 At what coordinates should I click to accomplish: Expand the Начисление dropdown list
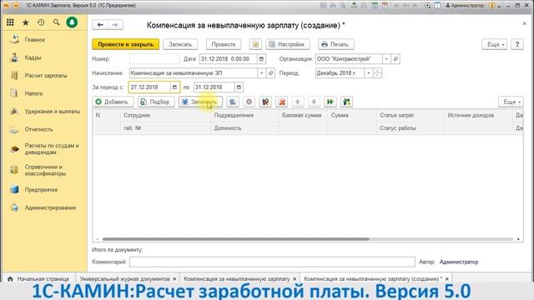(261, 73)
